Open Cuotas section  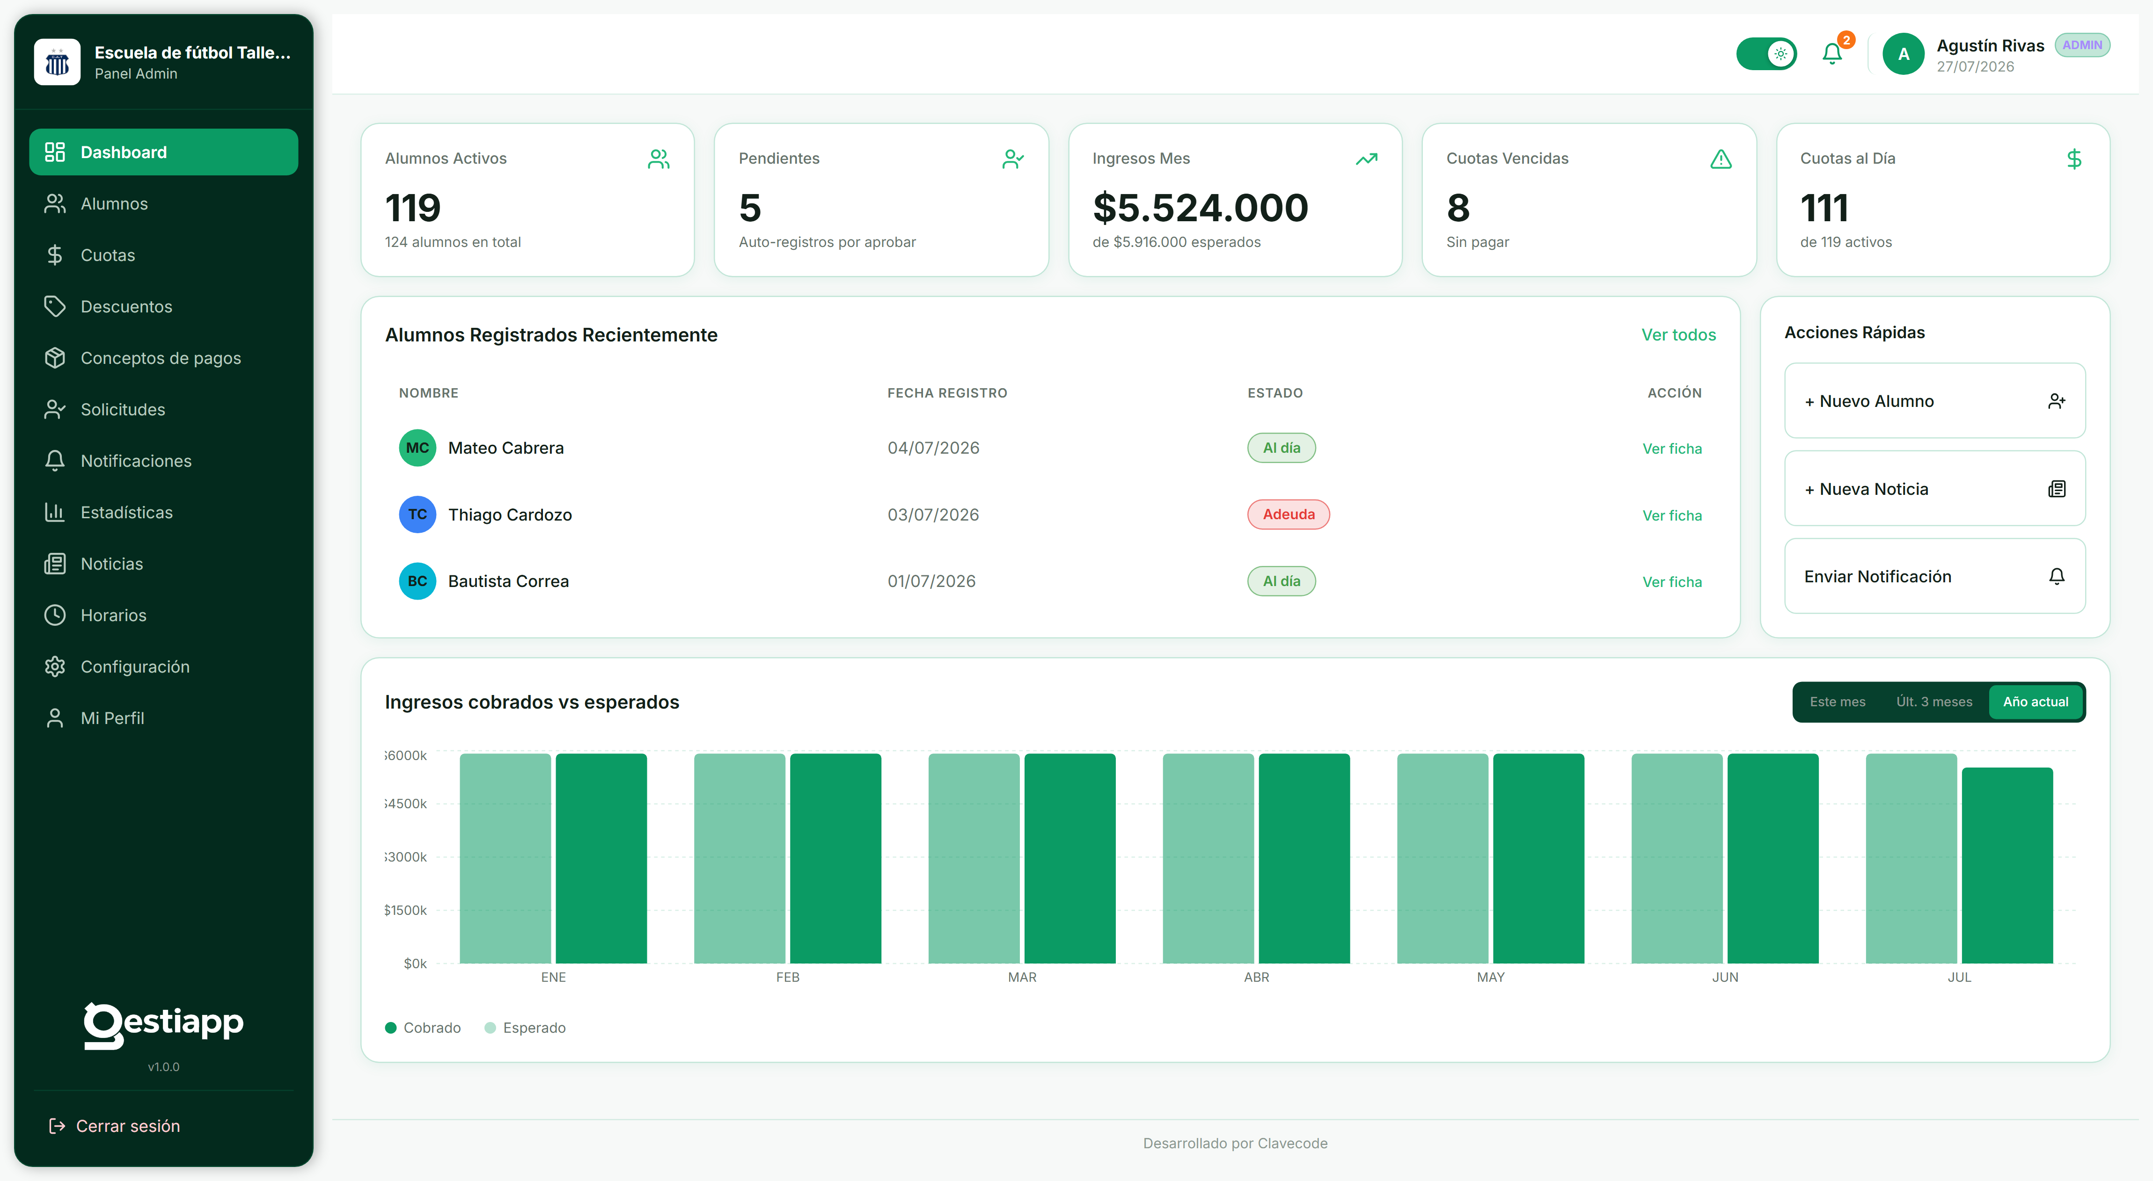pos(164,255)
